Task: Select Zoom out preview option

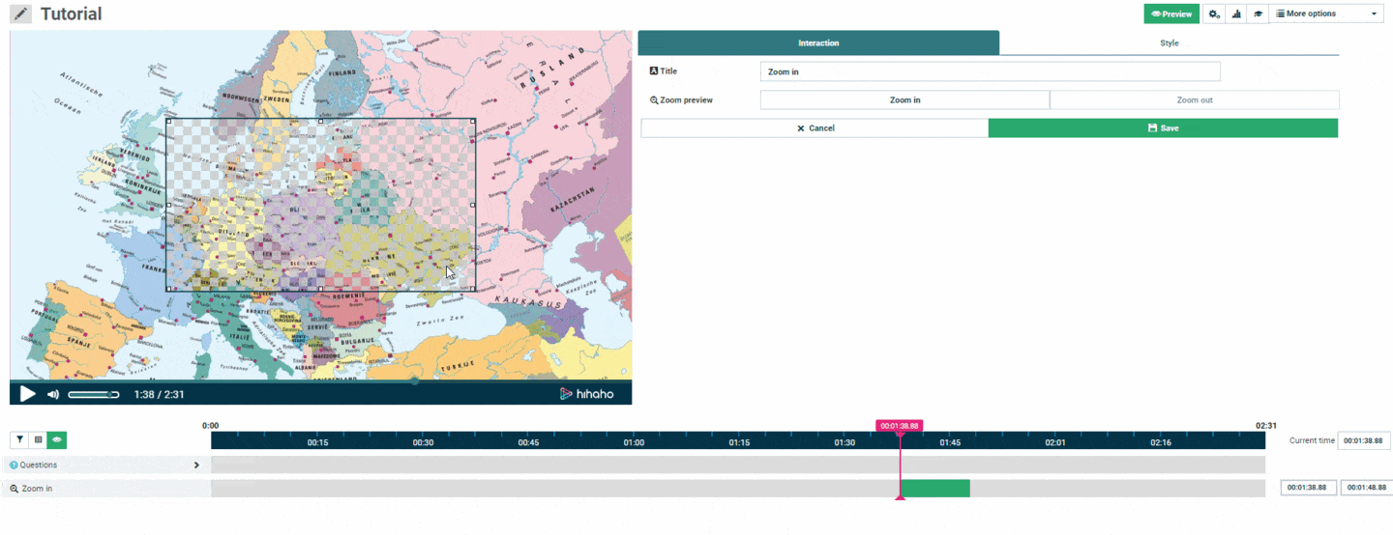Action: pyautogui.click(x=1195, y=99)
